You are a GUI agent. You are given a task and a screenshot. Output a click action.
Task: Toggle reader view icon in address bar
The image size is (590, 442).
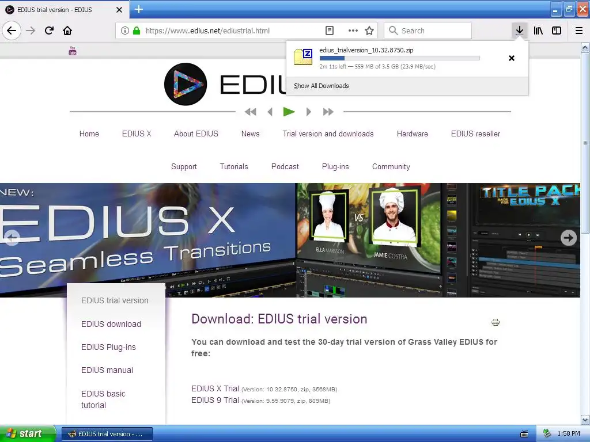[329, 31]
